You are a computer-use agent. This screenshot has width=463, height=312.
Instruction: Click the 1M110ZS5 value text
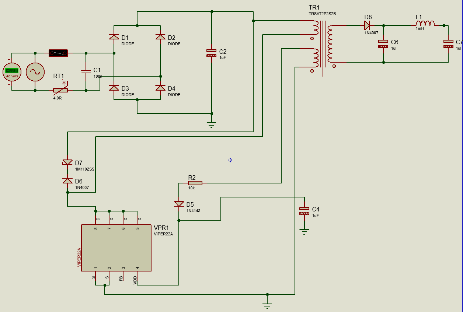click(x=85, y=169)
